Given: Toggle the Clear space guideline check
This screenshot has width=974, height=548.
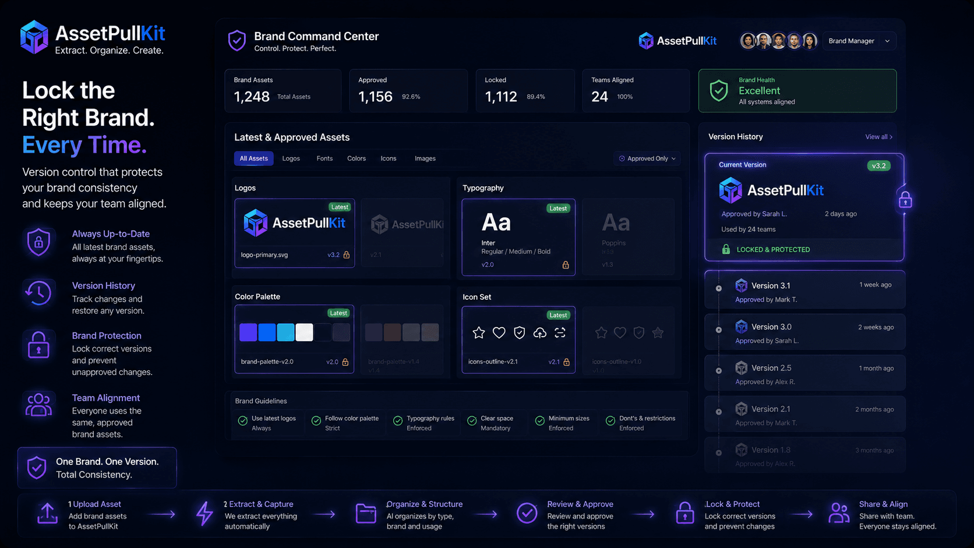Looking at the screenshot, I should (x=472, y=421).
